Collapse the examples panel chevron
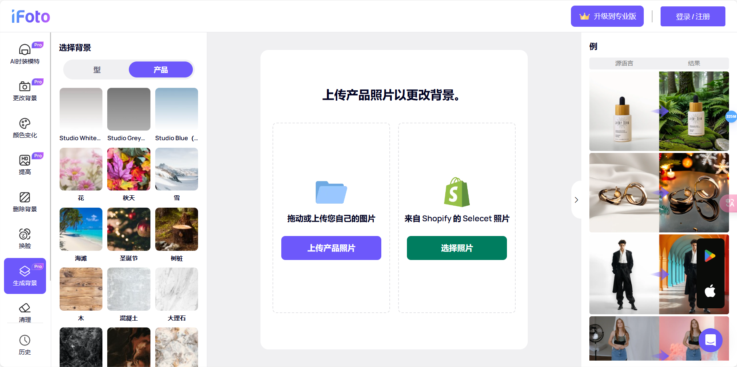Image resolution: width=737 pixels, height=367 pixels. [576, 200]
